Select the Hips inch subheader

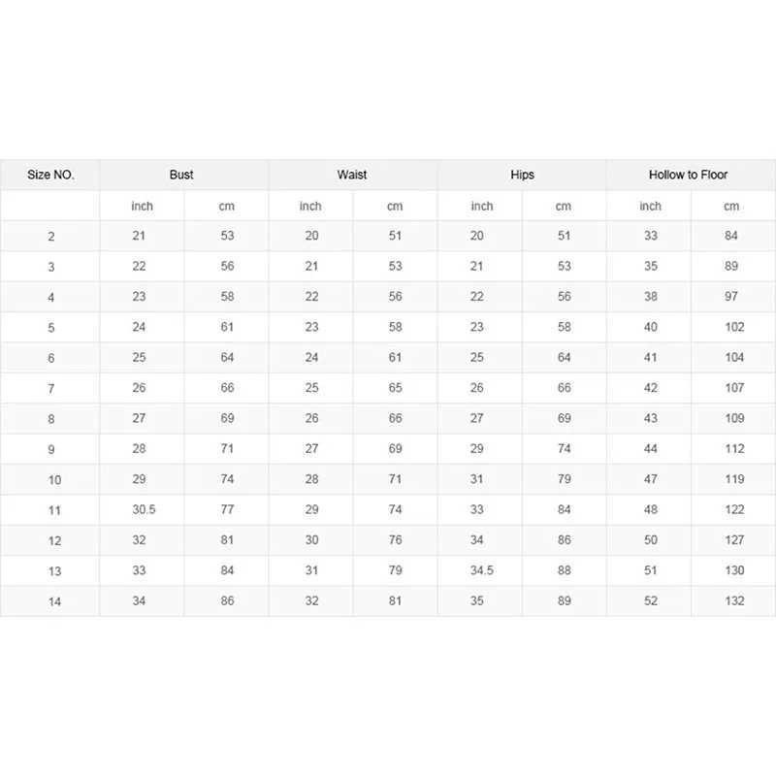482,206
